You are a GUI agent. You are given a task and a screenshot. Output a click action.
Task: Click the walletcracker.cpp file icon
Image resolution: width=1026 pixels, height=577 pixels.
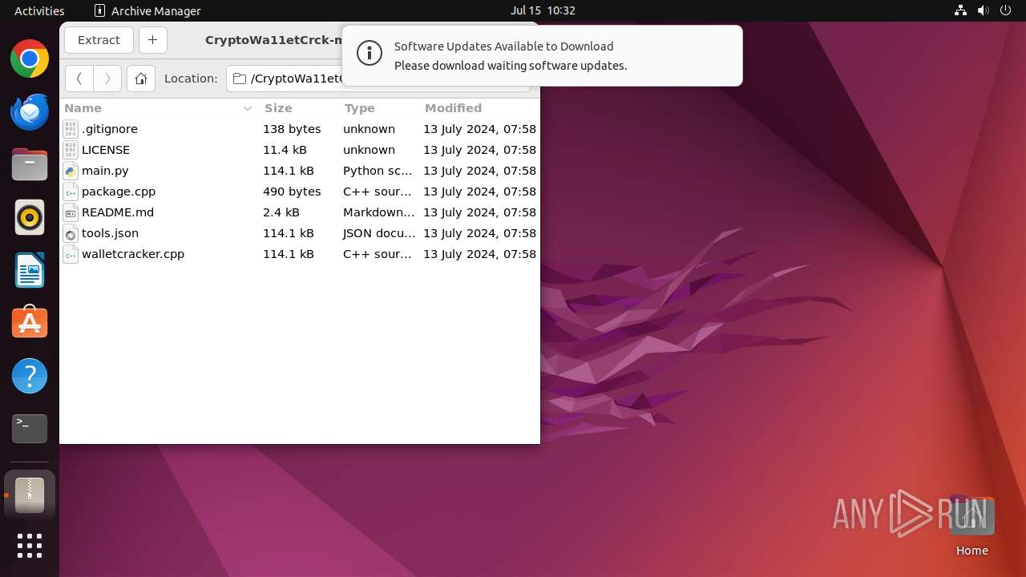71,254
